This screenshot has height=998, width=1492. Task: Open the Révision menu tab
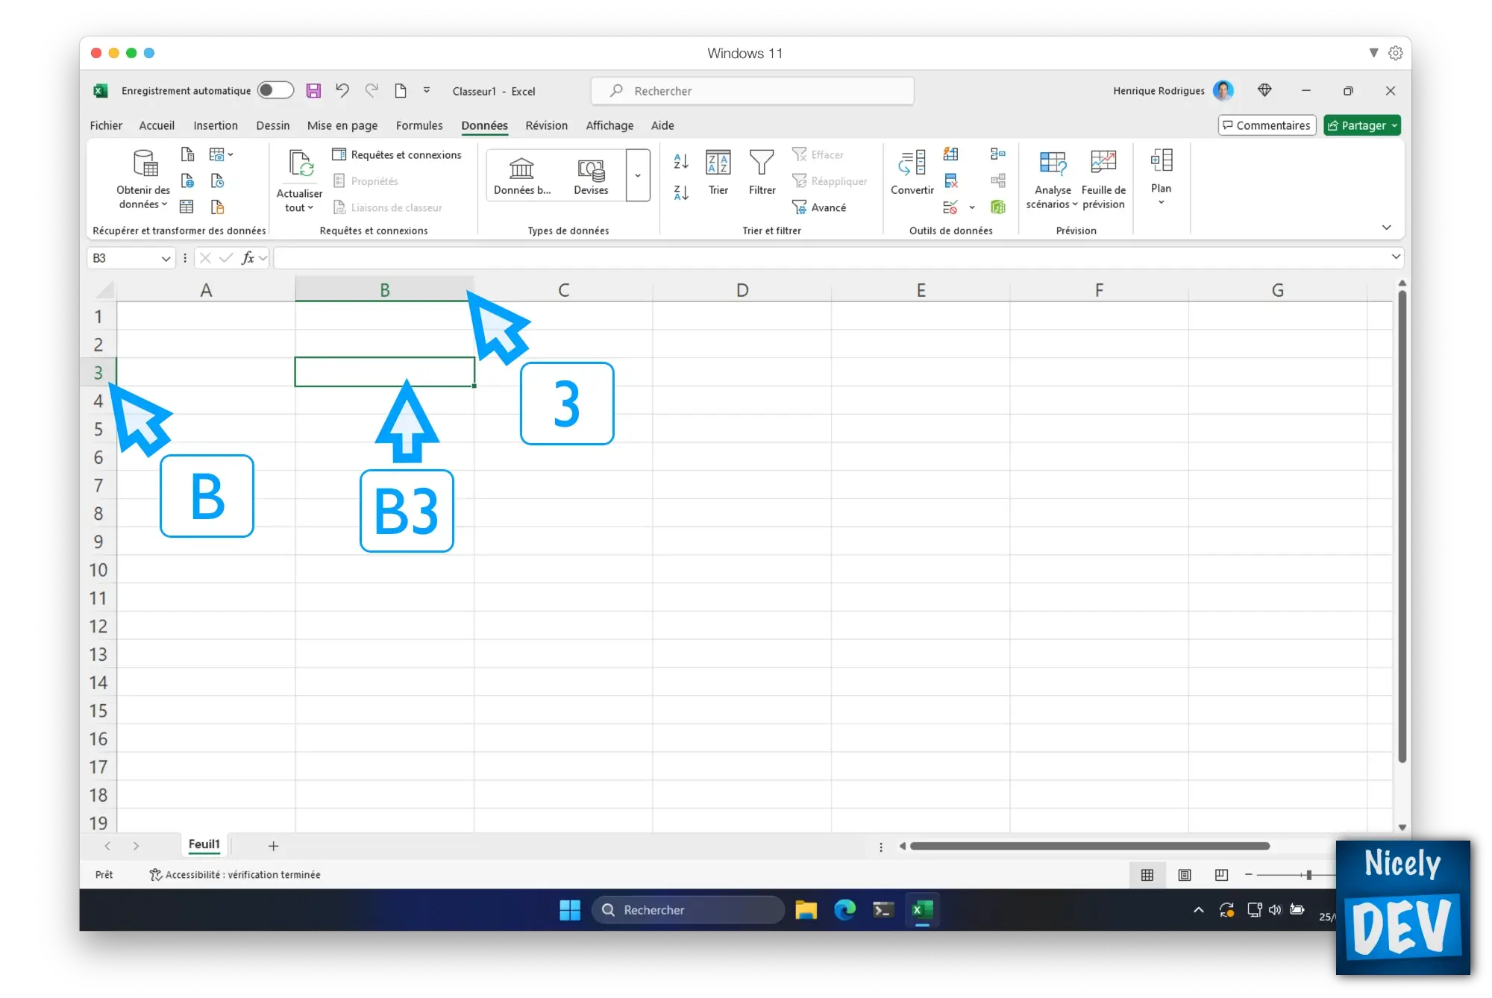[x=545, y=125]
